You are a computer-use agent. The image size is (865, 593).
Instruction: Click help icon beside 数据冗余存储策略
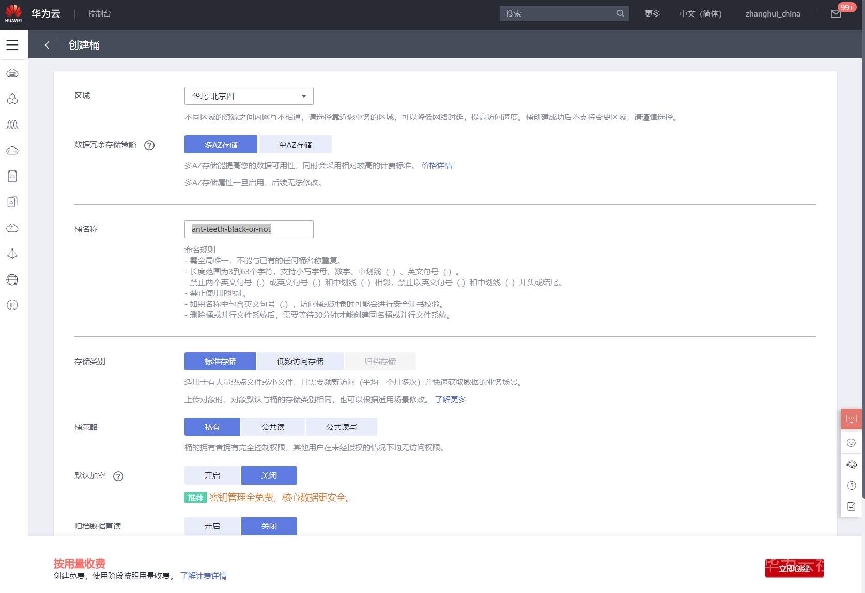click(149, 145)
